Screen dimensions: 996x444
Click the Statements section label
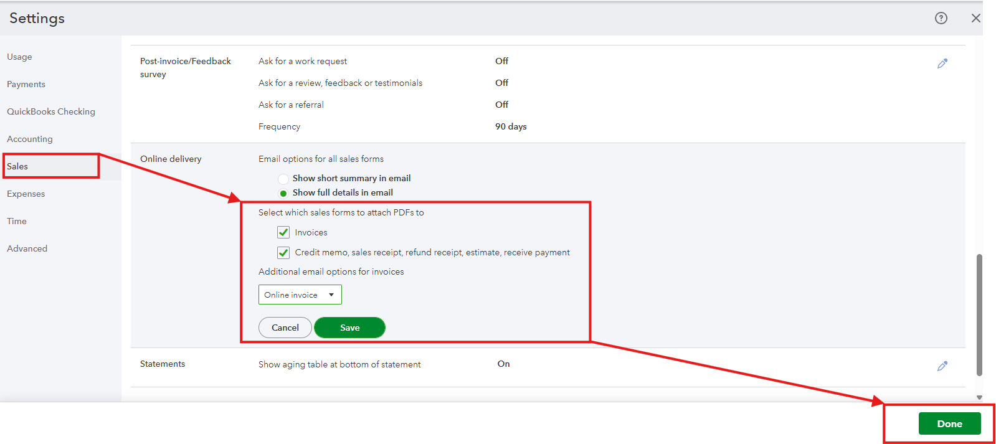coord(163,364)
